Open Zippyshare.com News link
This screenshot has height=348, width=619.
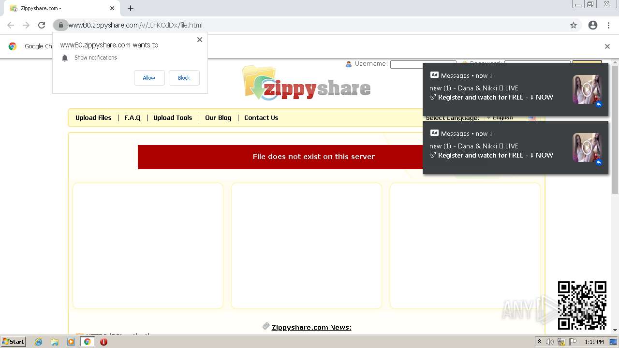click(x=311, y=327)
